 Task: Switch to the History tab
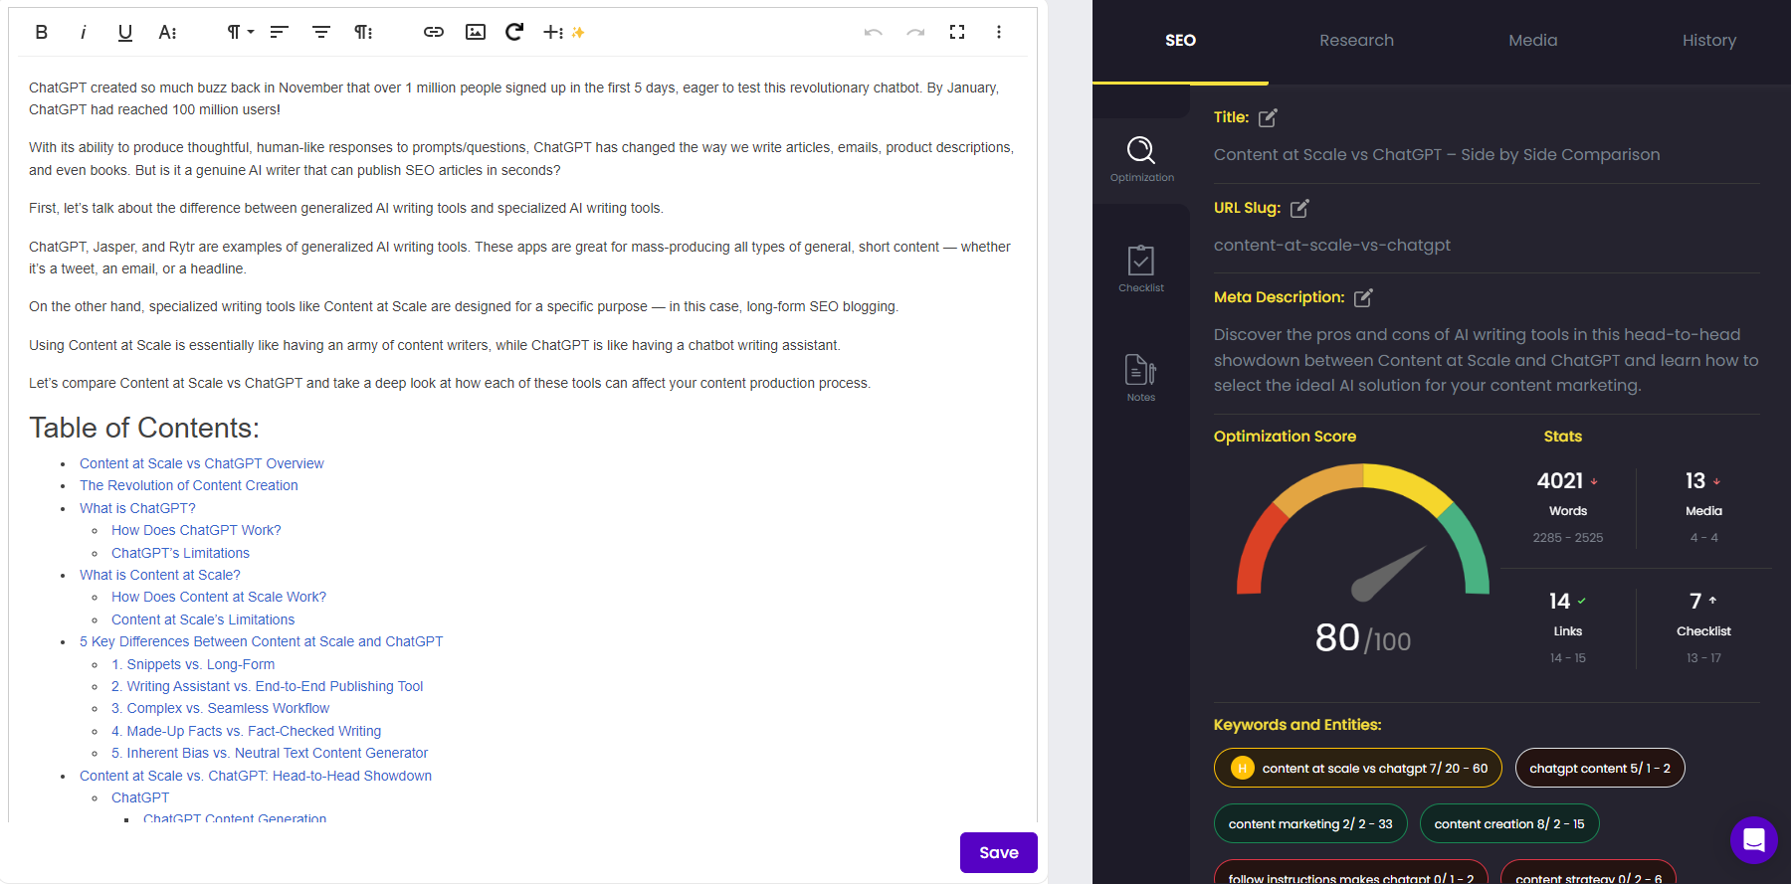[1708, 41]
